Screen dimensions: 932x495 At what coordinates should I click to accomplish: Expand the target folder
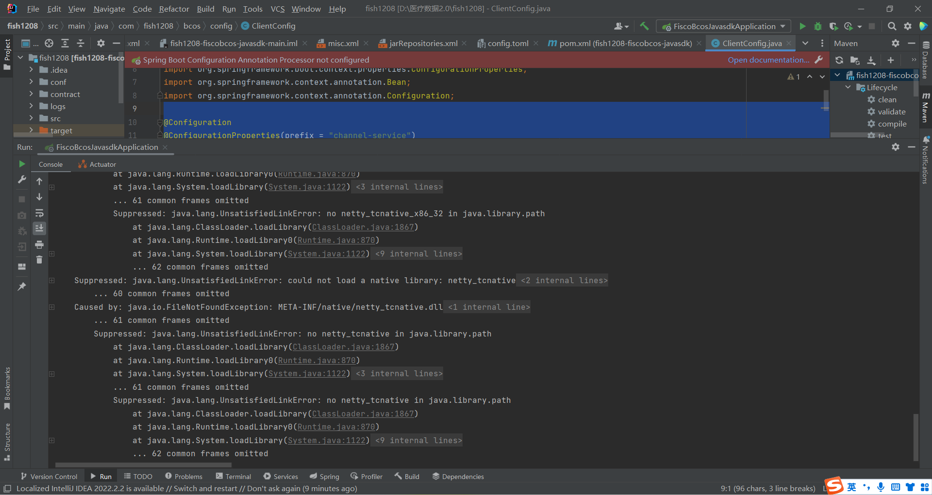pyautogui.click(x=31, y=130)
